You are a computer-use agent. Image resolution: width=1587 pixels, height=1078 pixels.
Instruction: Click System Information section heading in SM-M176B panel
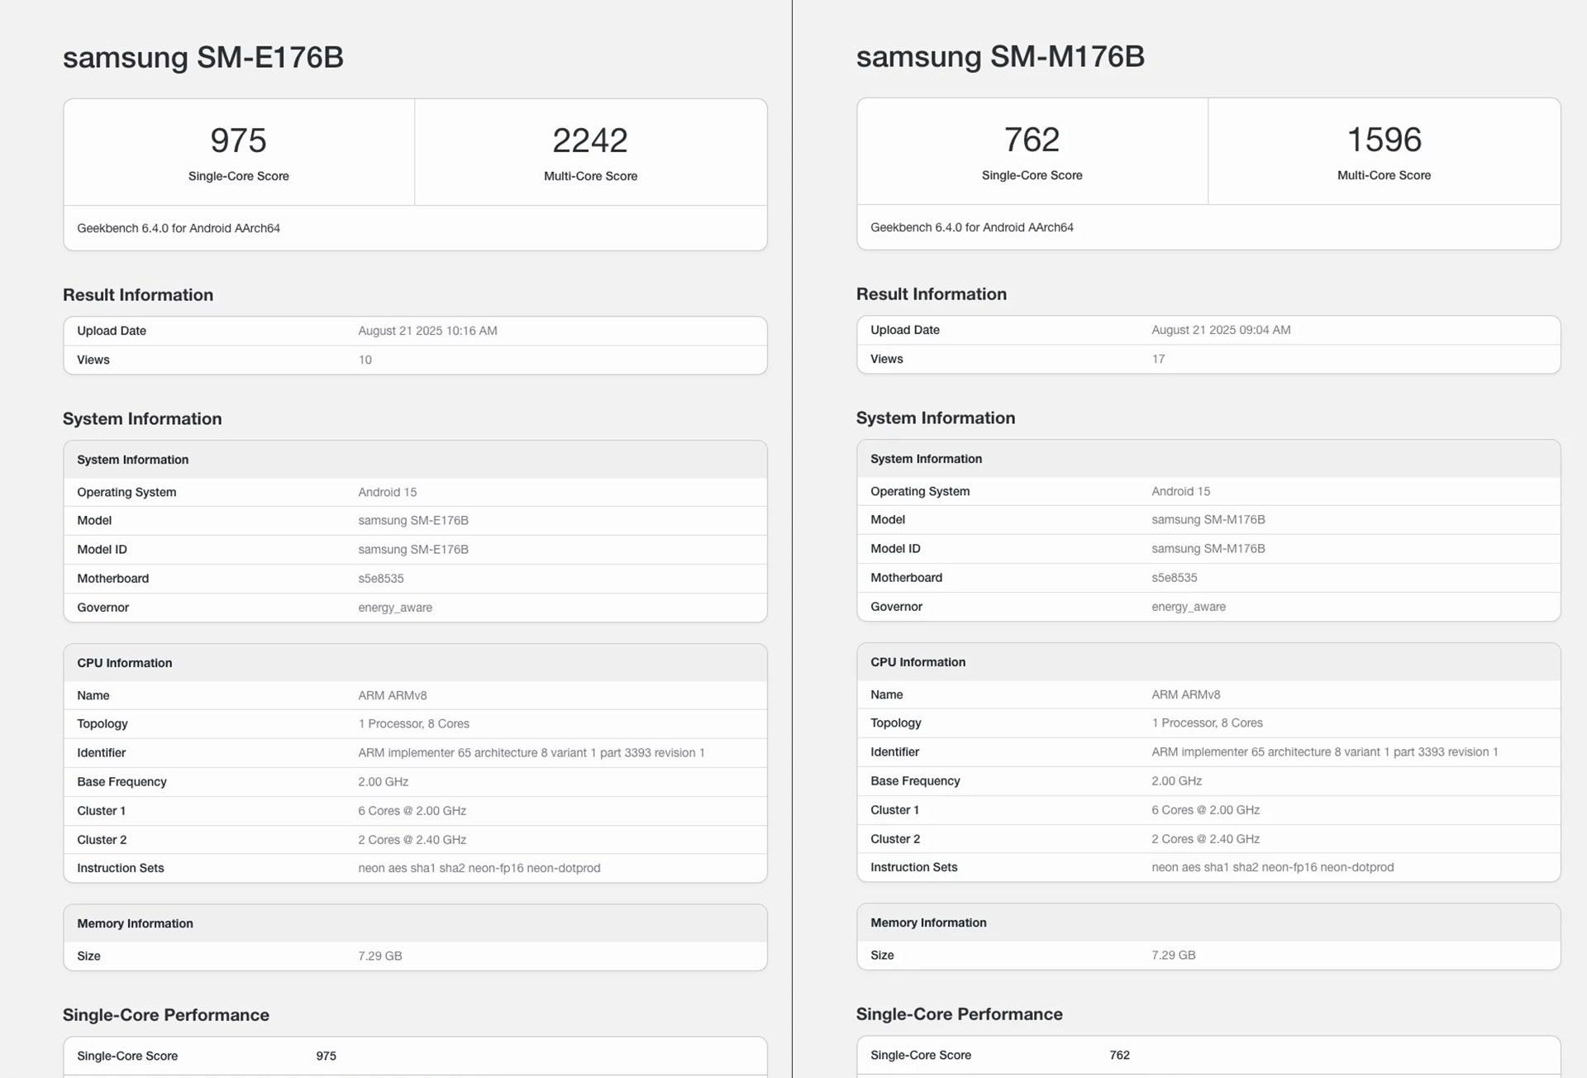tap(936, 418)
